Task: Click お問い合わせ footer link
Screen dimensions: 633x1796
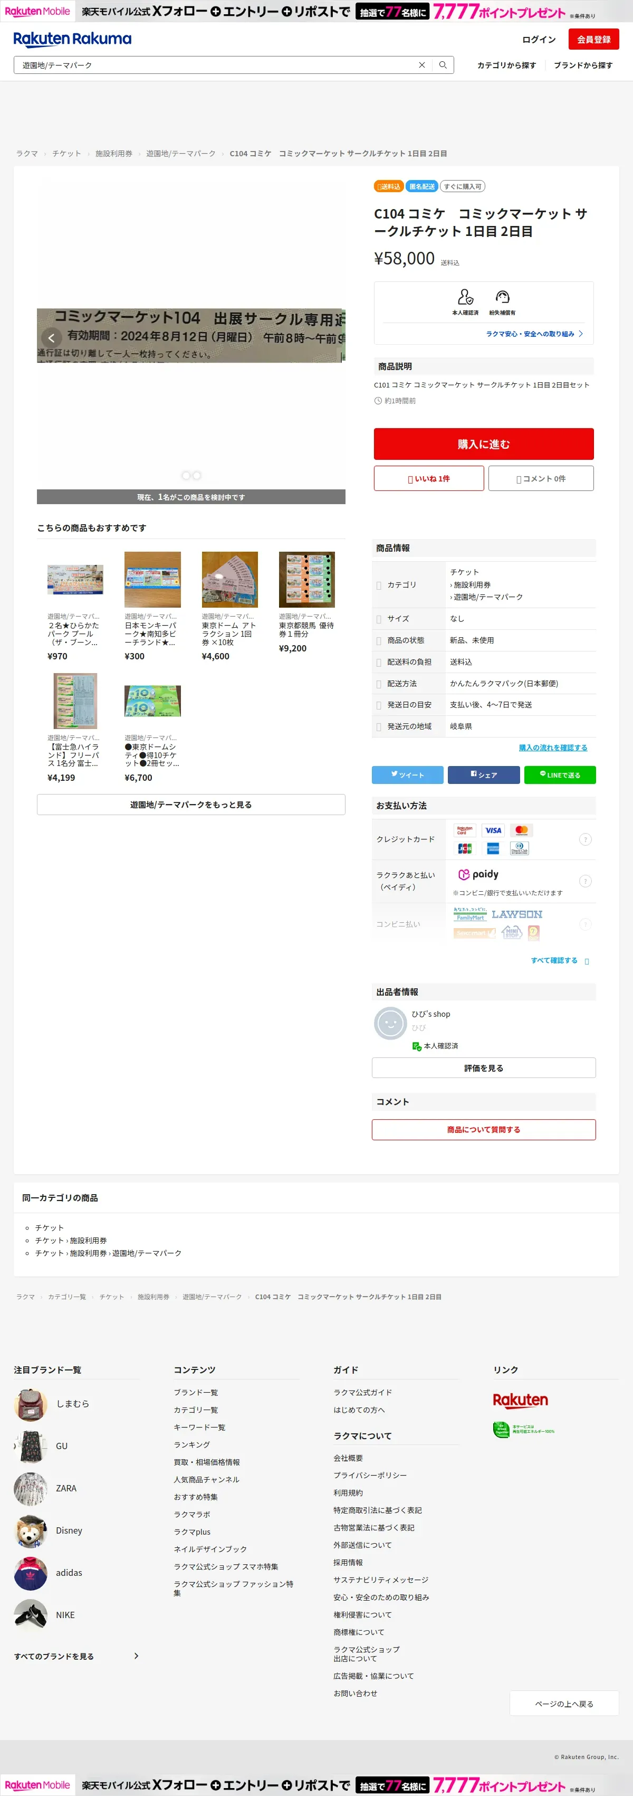Action: click(x=355, y=1693)
